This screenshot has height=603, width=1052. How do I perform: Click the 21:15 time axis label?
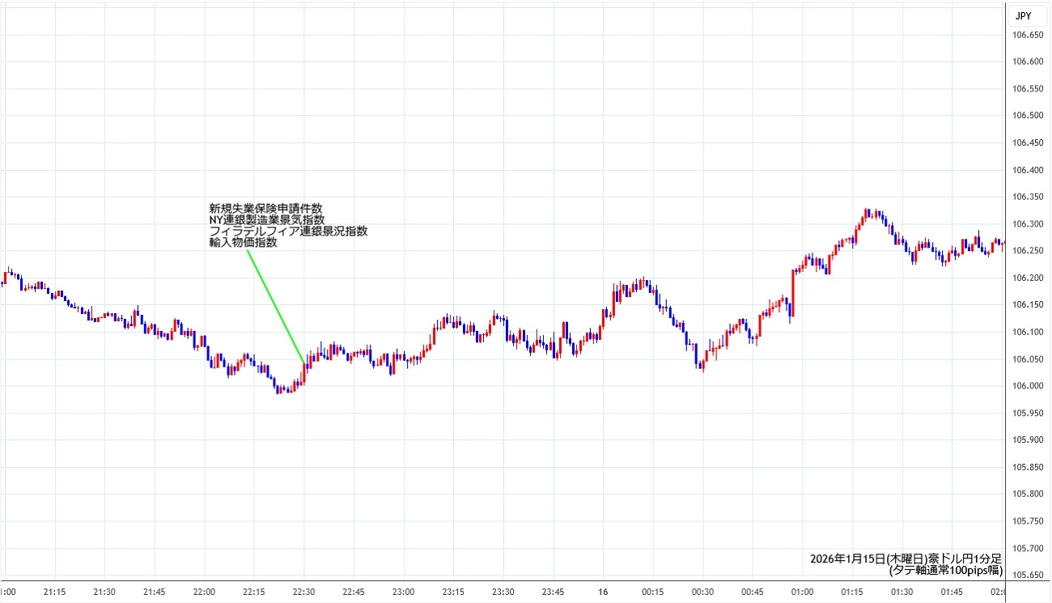[x=54, y=592]
